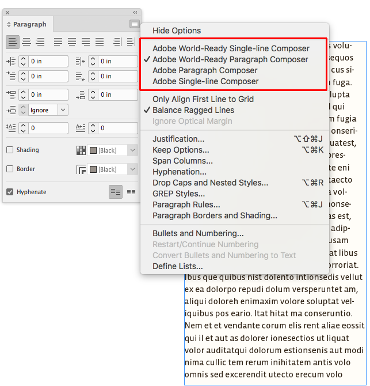Click the Space After icon
The width and height of the screenshot is (370, 386).
(81, 95)
